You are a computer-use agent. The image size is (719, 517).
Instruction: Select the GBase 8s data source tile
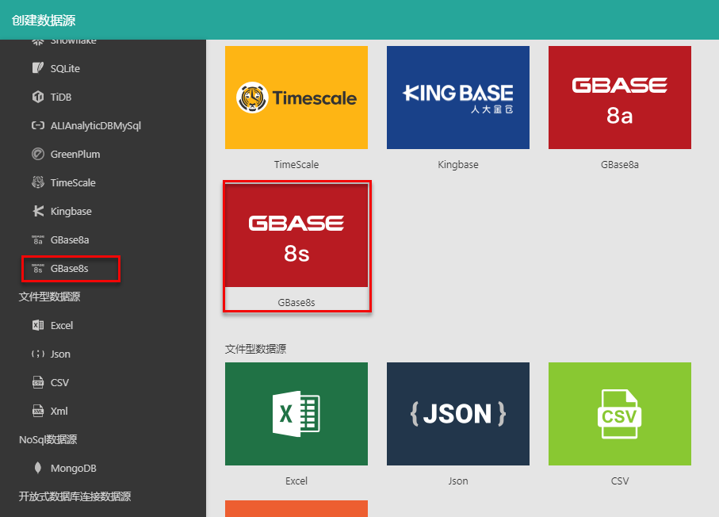(296, 236)
